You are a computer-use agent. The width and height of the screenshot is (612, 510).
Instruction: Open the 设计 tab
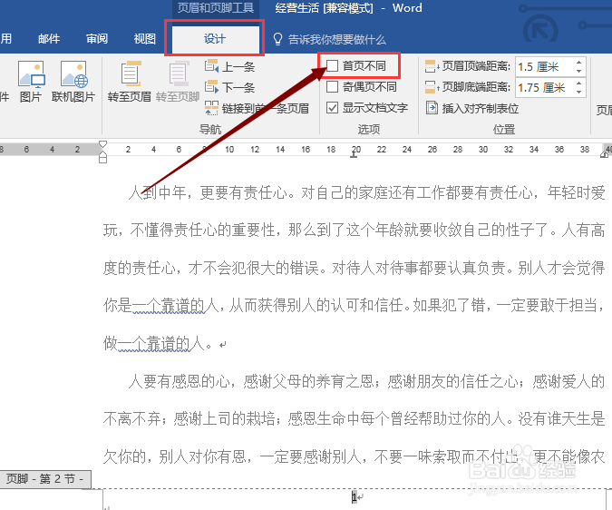(x=215, y=39)
